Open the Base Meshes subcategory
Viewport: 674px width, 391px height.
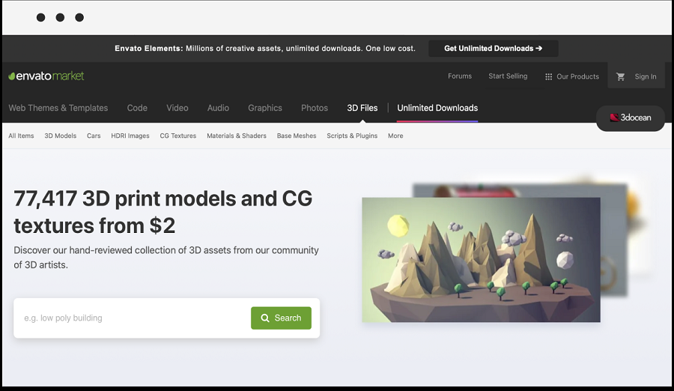[297, 136]
